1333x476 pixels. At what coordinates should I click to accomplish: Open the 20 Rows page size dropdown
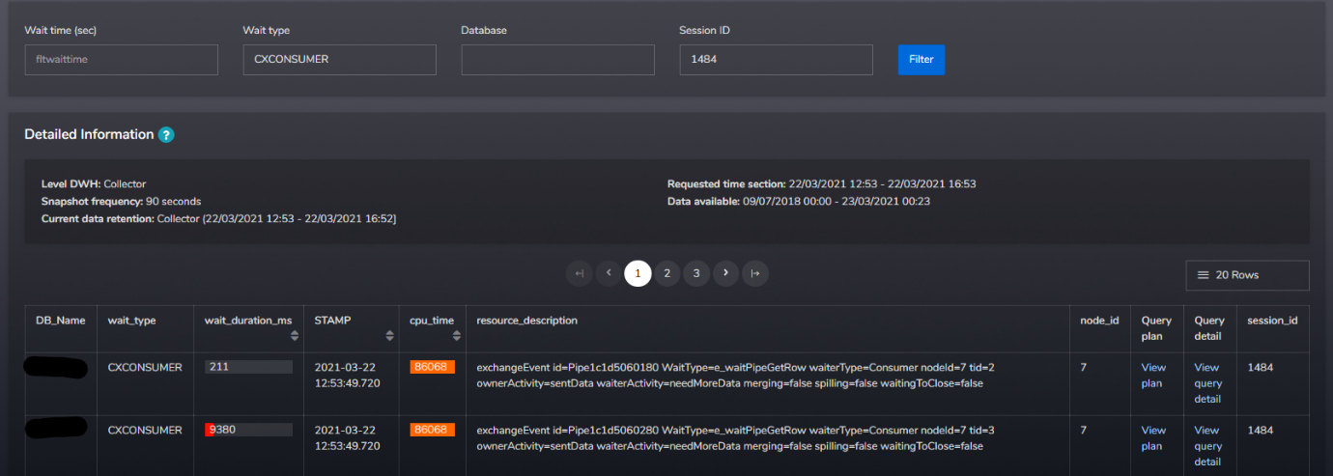tap(1247, 275)
